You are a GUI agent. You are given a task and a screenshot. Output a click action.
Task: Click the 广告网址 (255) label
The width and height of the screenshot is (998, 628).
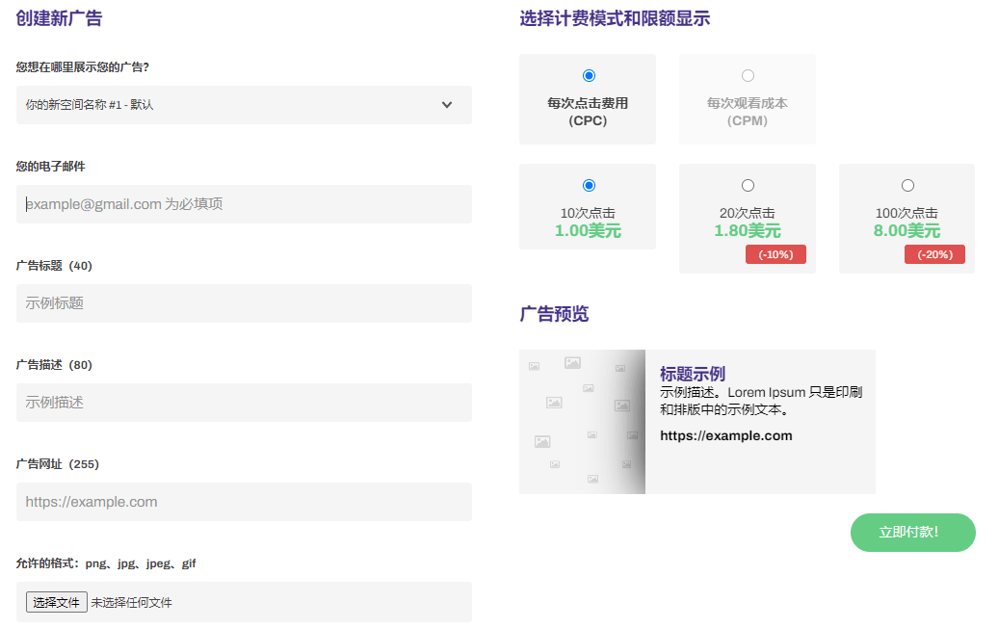[57, 464]
